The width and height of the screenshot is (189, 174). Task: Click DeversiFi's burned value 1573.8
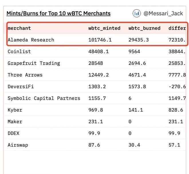tap(137, 87)
